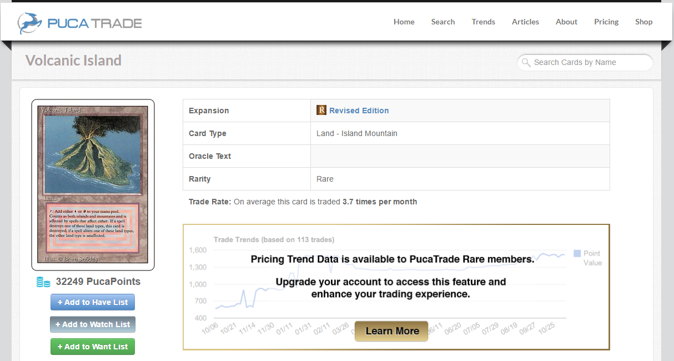674x361 pixels.
Task: Click the Revised Edition expansion symbol icon
Action: tap(321, 110)
